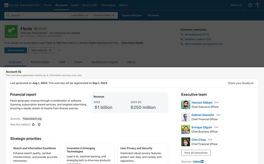Open the Headcount Insights tab
The height and width of the screenshot is (164, 264).
point(104,62)
